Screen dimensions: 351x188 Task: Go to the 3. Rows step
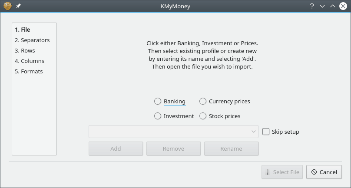pos(25,50)
